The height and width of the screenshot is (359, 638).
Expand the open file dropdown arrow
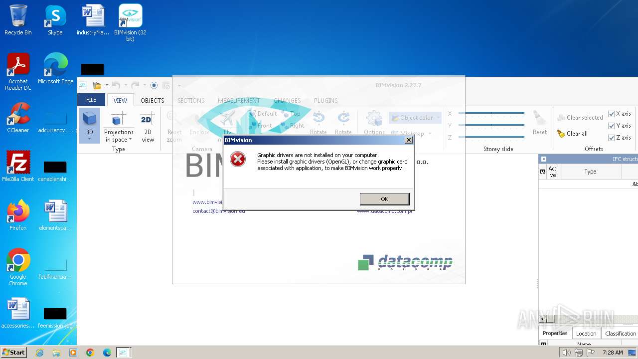tap(106, 85)
